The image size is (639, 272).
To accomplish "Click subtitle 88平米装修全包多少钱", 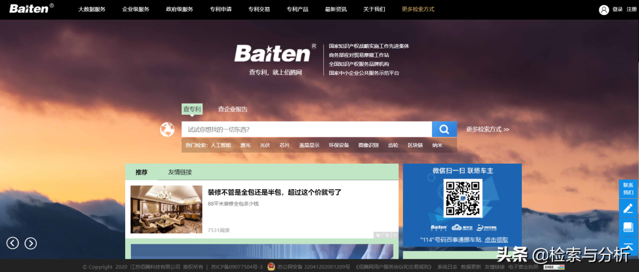I will click(233, 203).
